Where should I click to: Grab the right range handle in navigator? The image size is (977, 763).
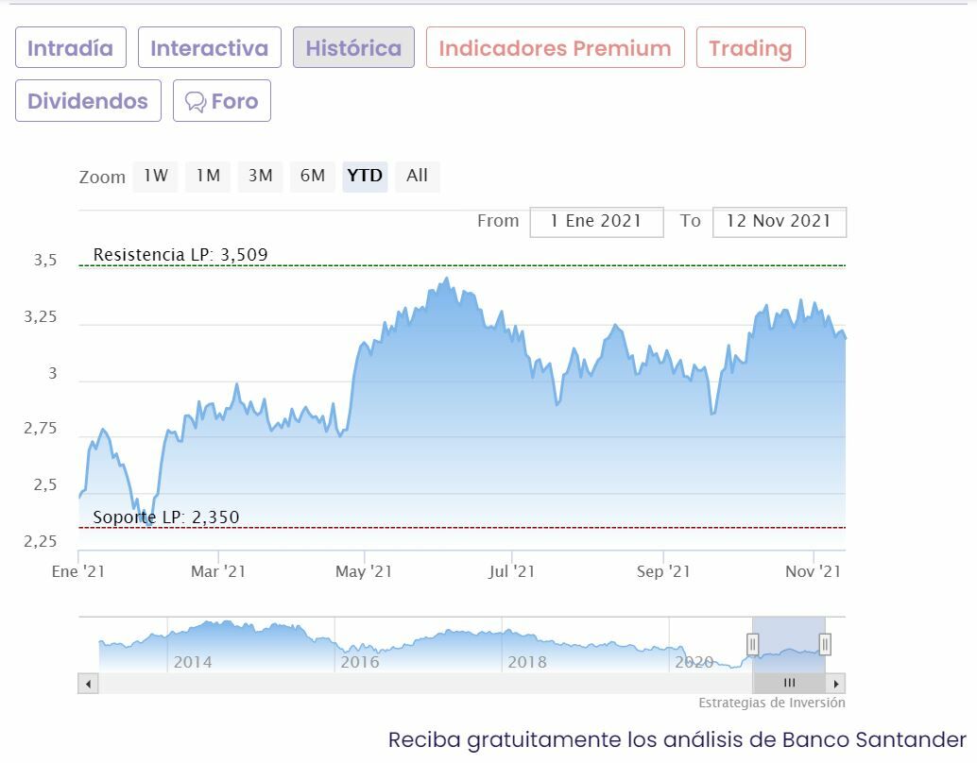pos(825,644)
